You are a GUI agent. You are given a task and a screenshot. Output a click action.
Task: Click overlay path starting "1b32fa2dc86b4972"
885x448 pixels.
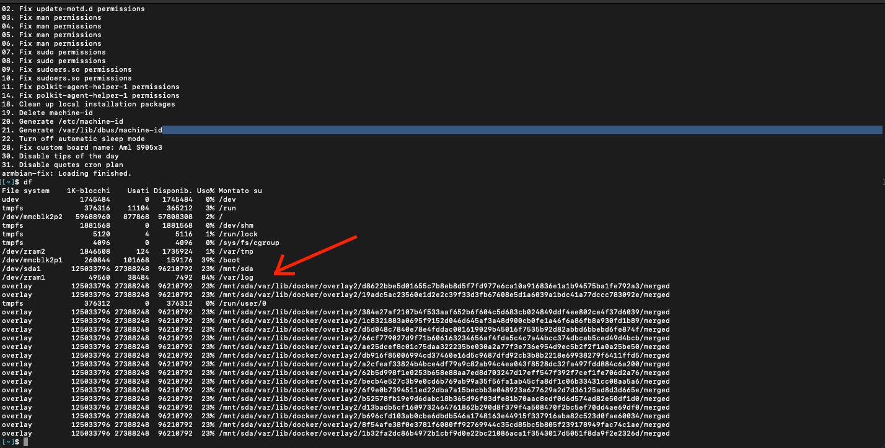coord(444,433)
